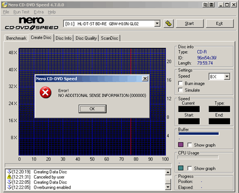Click the purple Buffer graph color swatch
Screen dimensions: 239x193
pyautogui.click(x=181, y=145)
